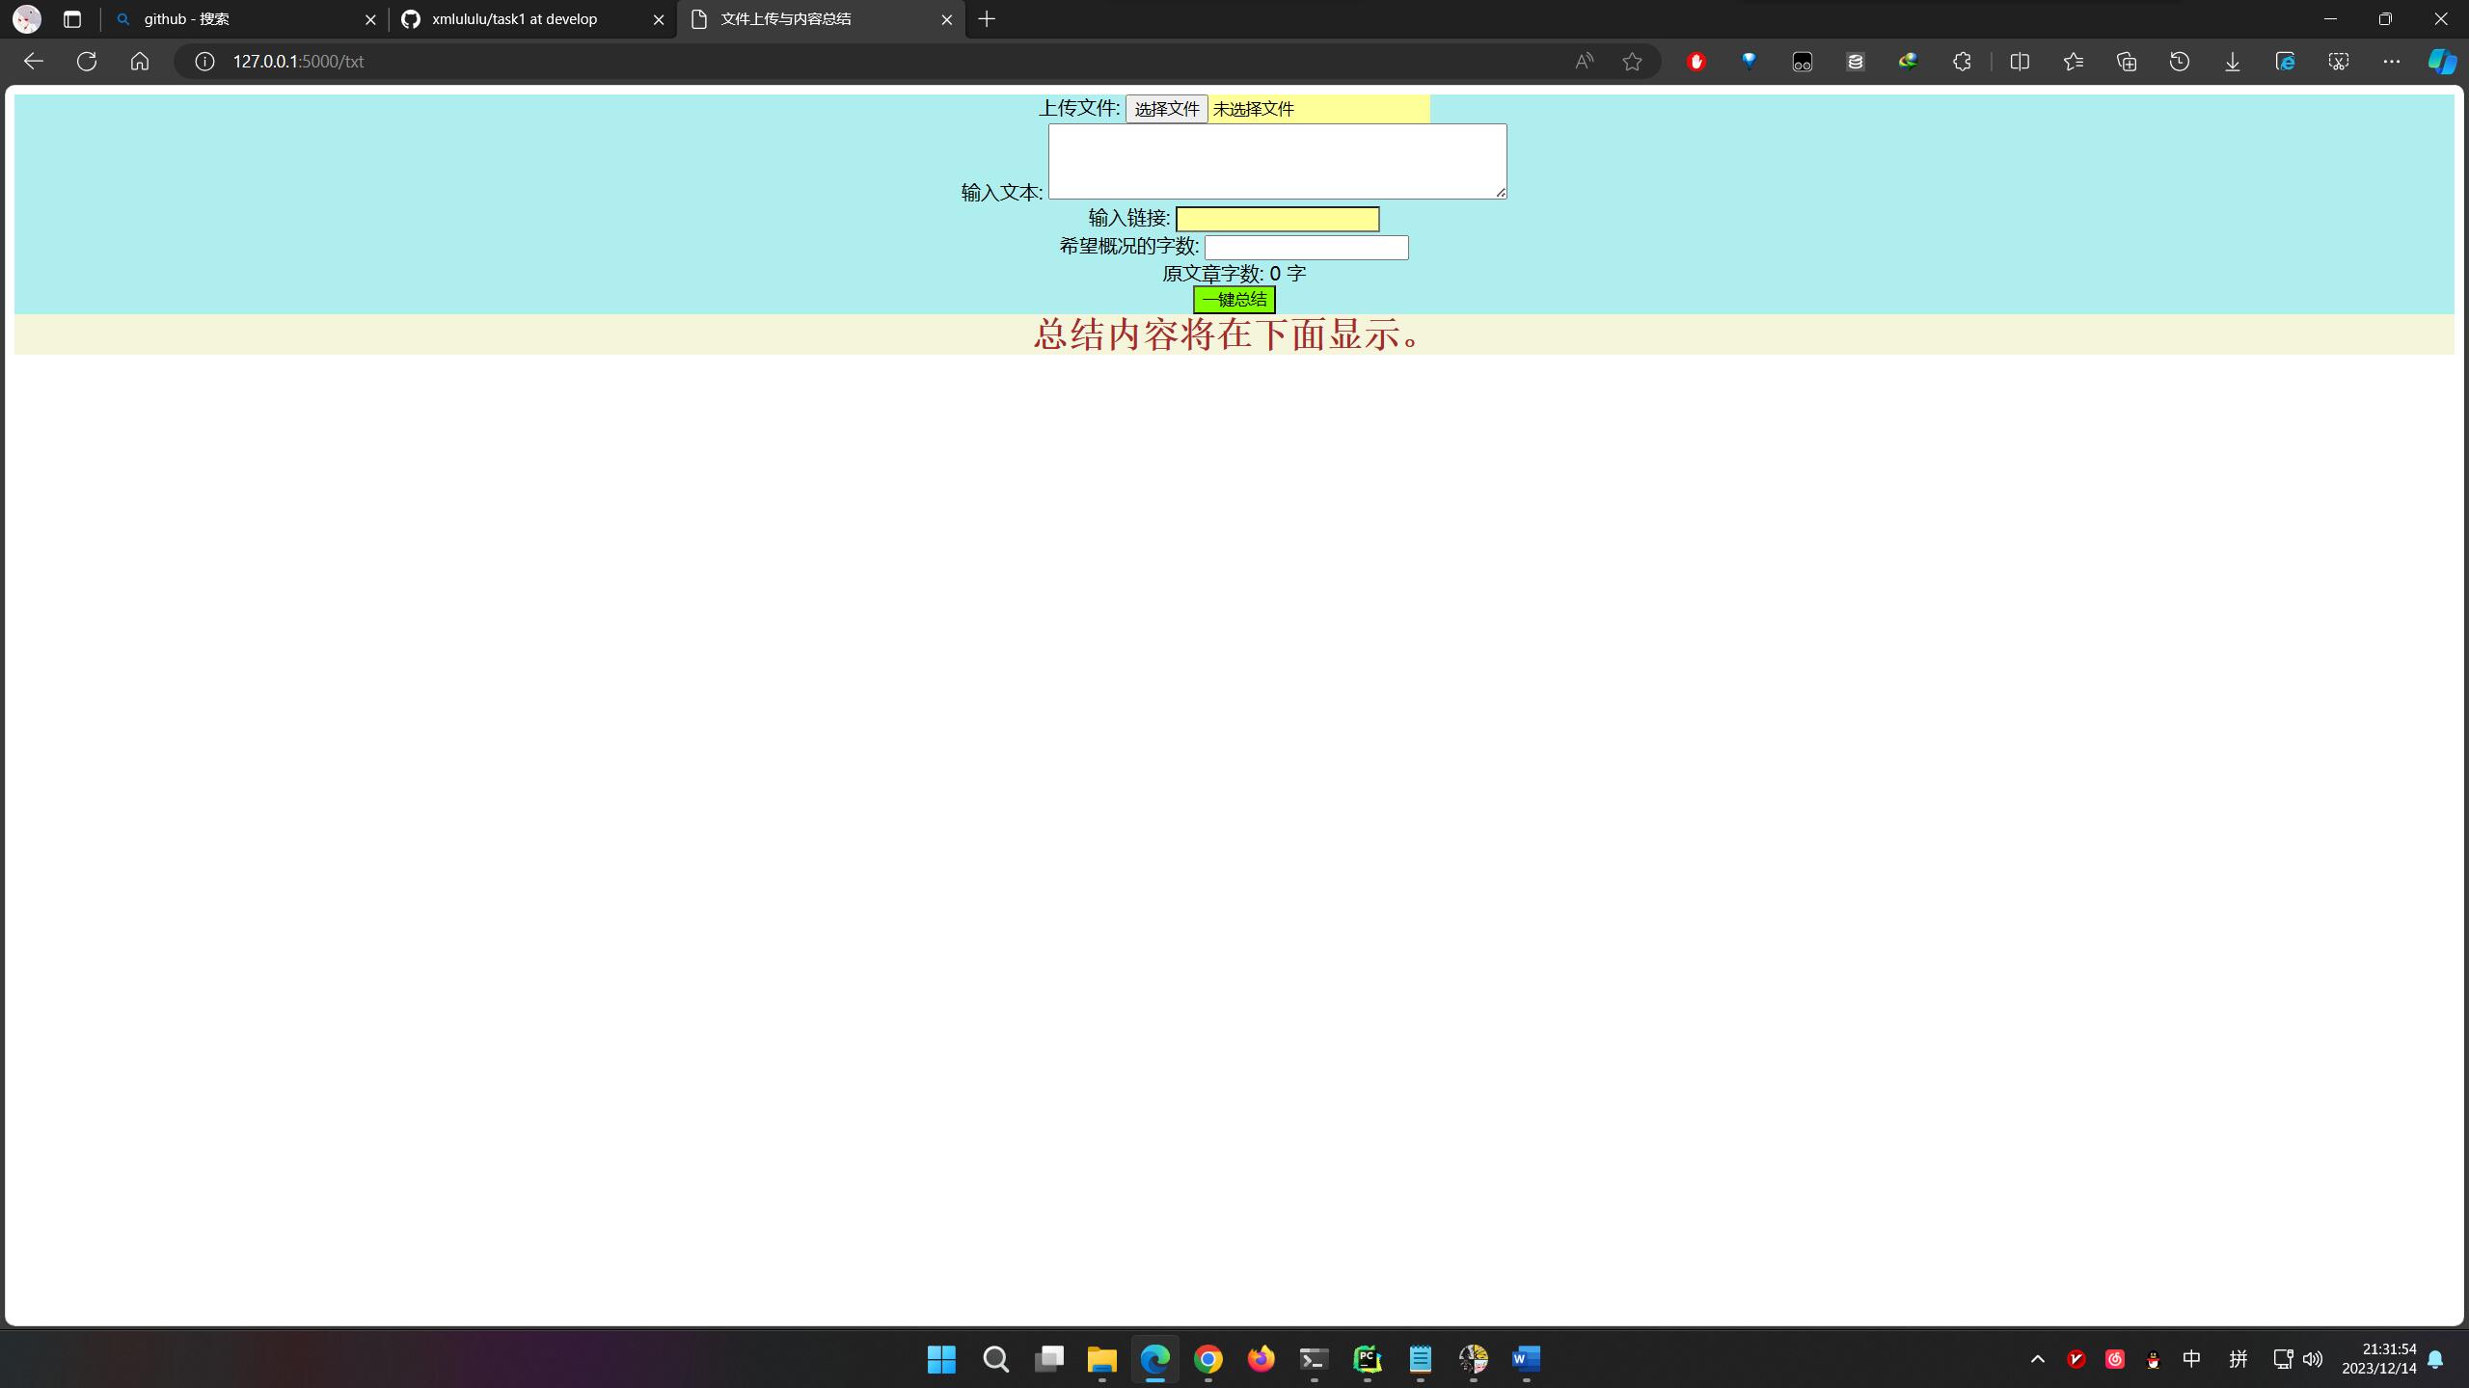Click the 选择文件 button
The height and width of the screenshot is (1388, 2469).
click(1166, 109)
